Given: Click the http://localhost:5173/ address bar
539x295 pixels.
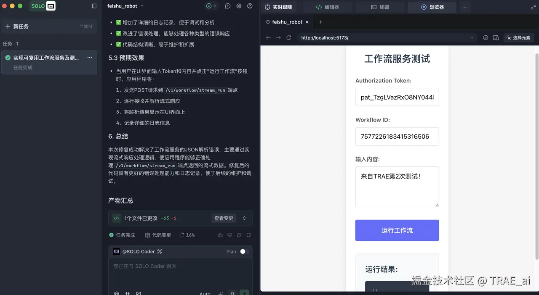Looking at the screenshot, I should point(387,38).
